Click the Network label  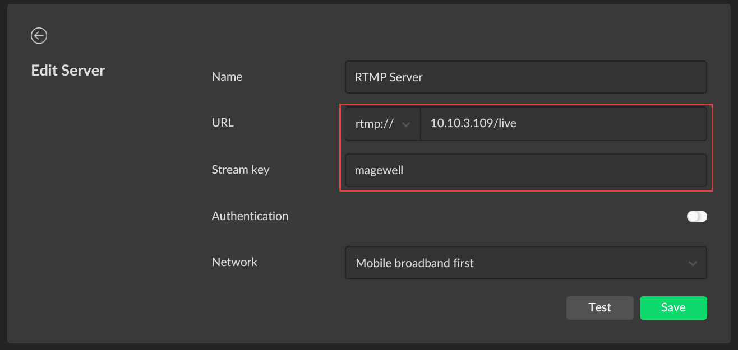coord(234,262)
